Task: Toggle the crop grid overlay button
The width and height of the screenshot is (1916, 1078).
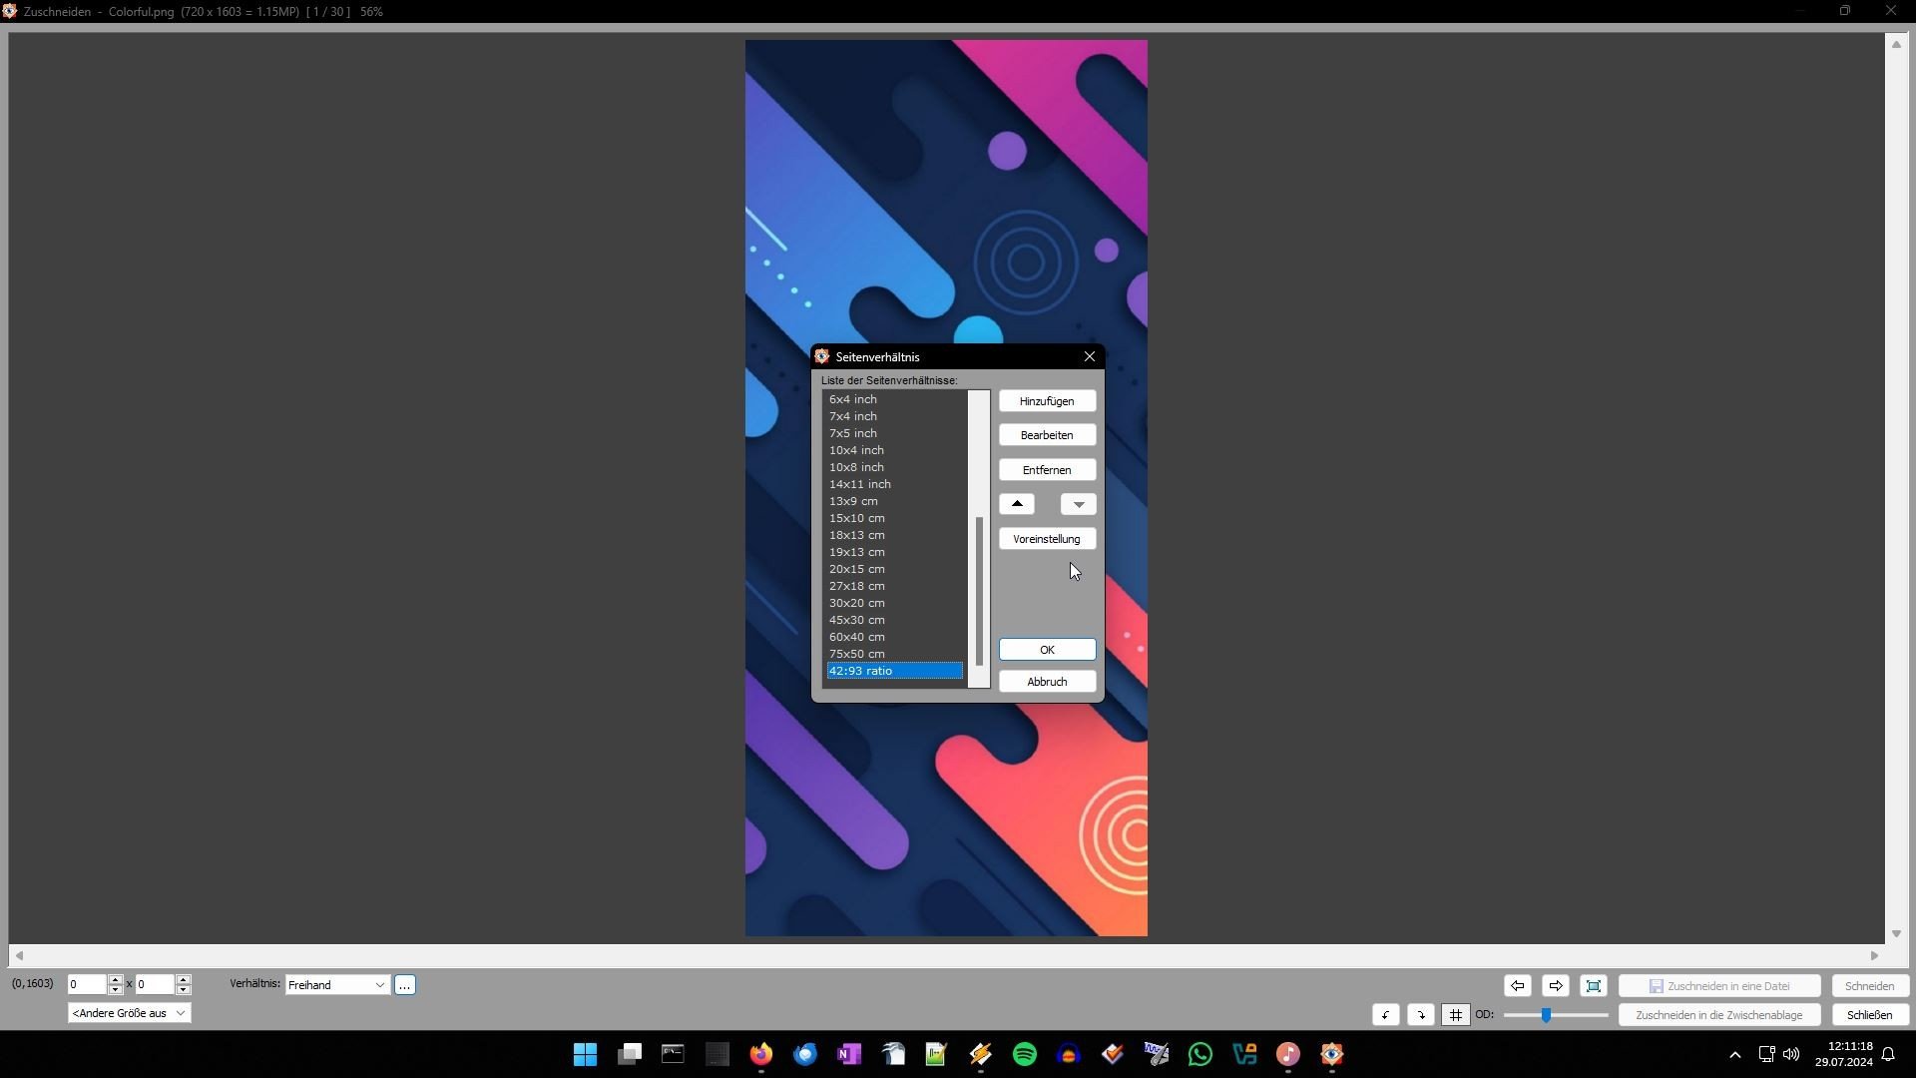Action: pyautogui.click(x=1455, y=1015)
